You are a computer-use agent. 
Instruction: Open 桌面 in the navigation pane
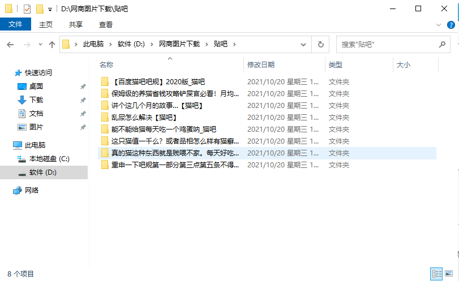[x=36, y=87]
